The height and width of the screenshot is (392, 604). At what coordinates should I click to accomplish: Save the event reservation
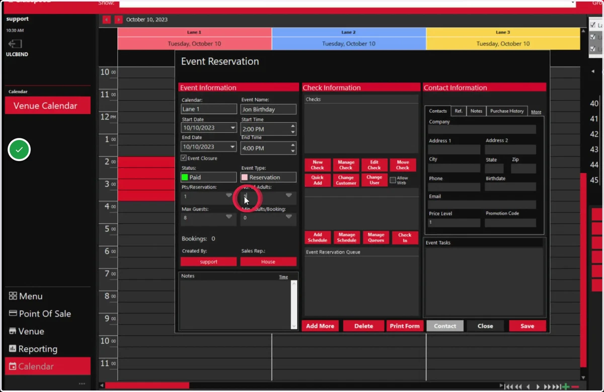527,326
